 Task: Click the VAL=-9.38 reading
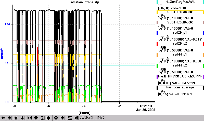pyautogui.click(x=178, y=8)
